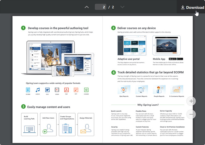Click the 'Mobile App' label
This screenshot has height=145, width=205.
pyautogui.click(x=159, y=59)
